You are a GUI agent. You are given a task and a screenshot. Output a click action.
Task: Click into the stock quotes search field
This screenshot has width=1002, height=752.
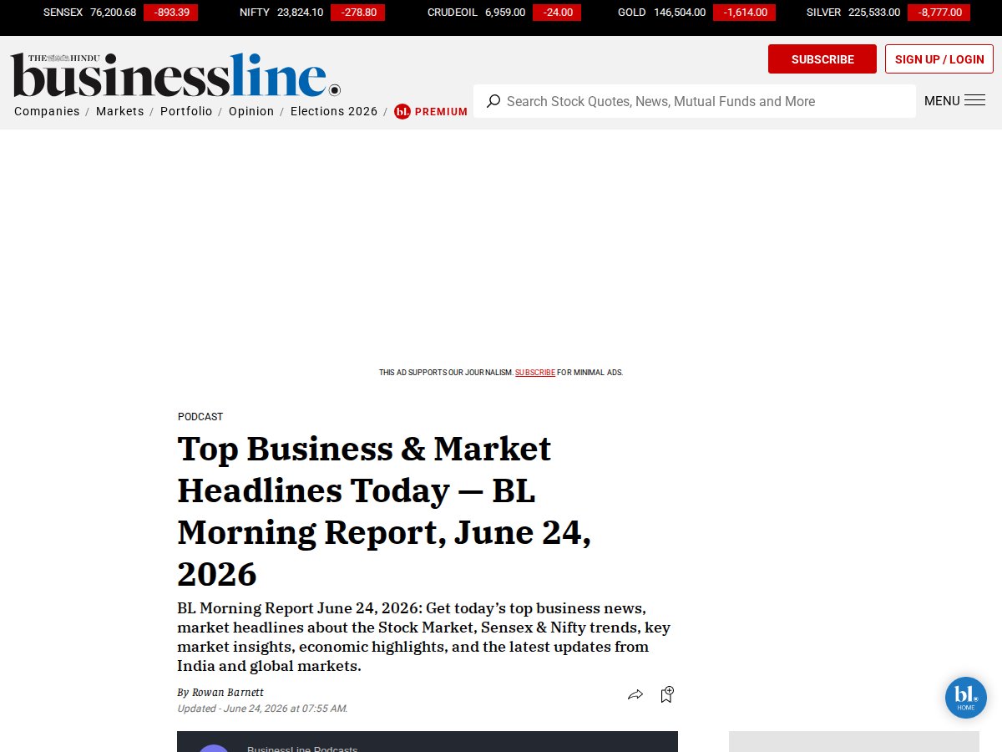pos(695,101)
